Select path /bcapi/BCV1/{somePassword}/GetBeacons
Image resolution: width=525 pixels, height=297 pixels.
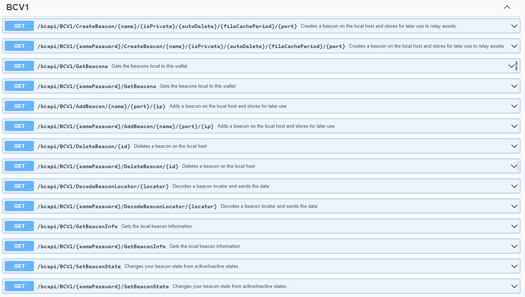[x=97, y=86]
